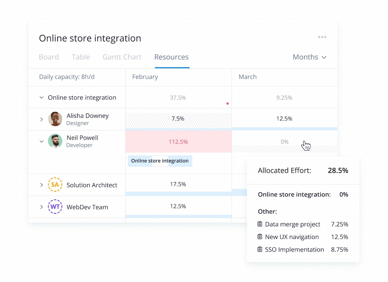Click the Neil Powell name label
Viewport: 388px width, 282px height.
(82, 138)
